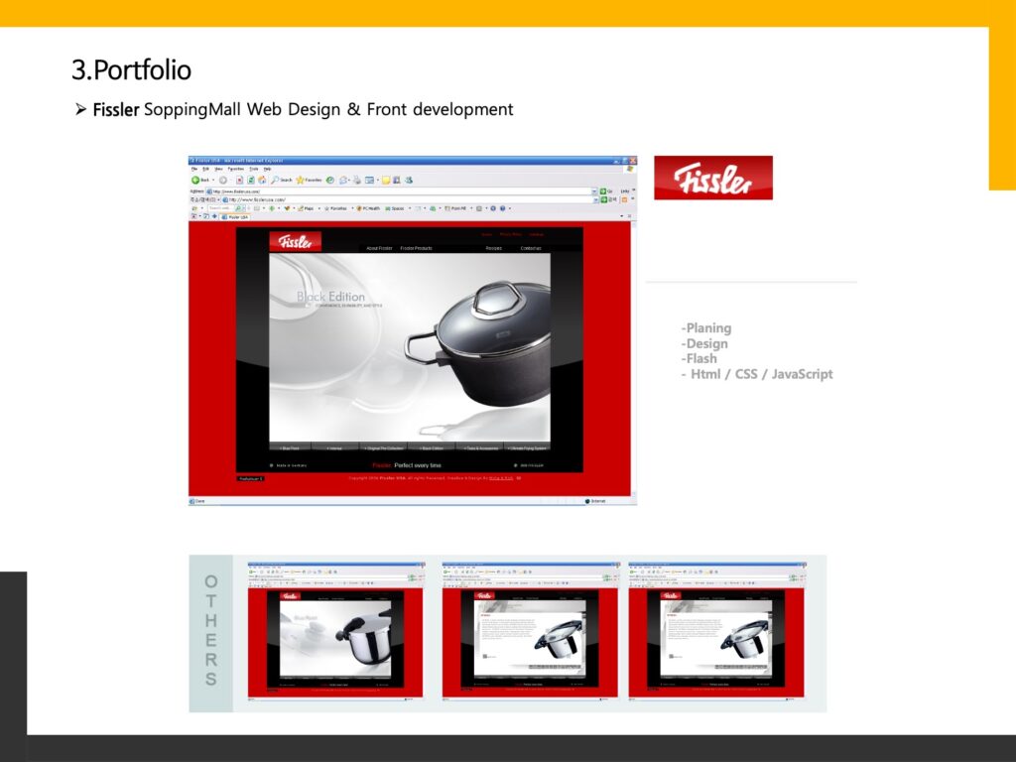Expand the second address bar dropdown arrow

(594, 199)
